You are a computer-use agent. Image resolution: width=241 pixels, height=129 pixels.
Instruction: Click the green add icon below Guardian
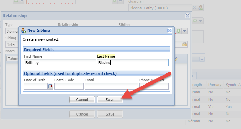coord(195,21)
